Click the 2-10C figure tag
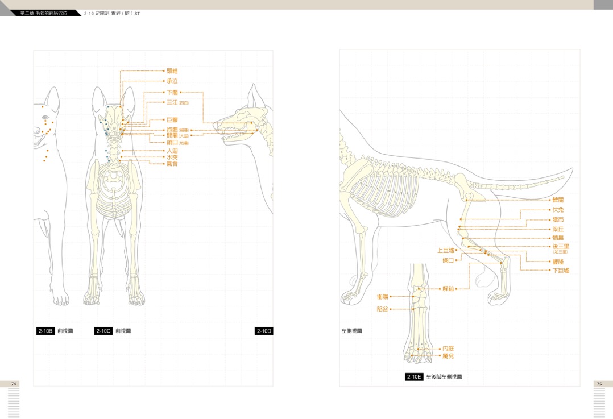This screenshot has width=613, height=419. click(103, 331)
